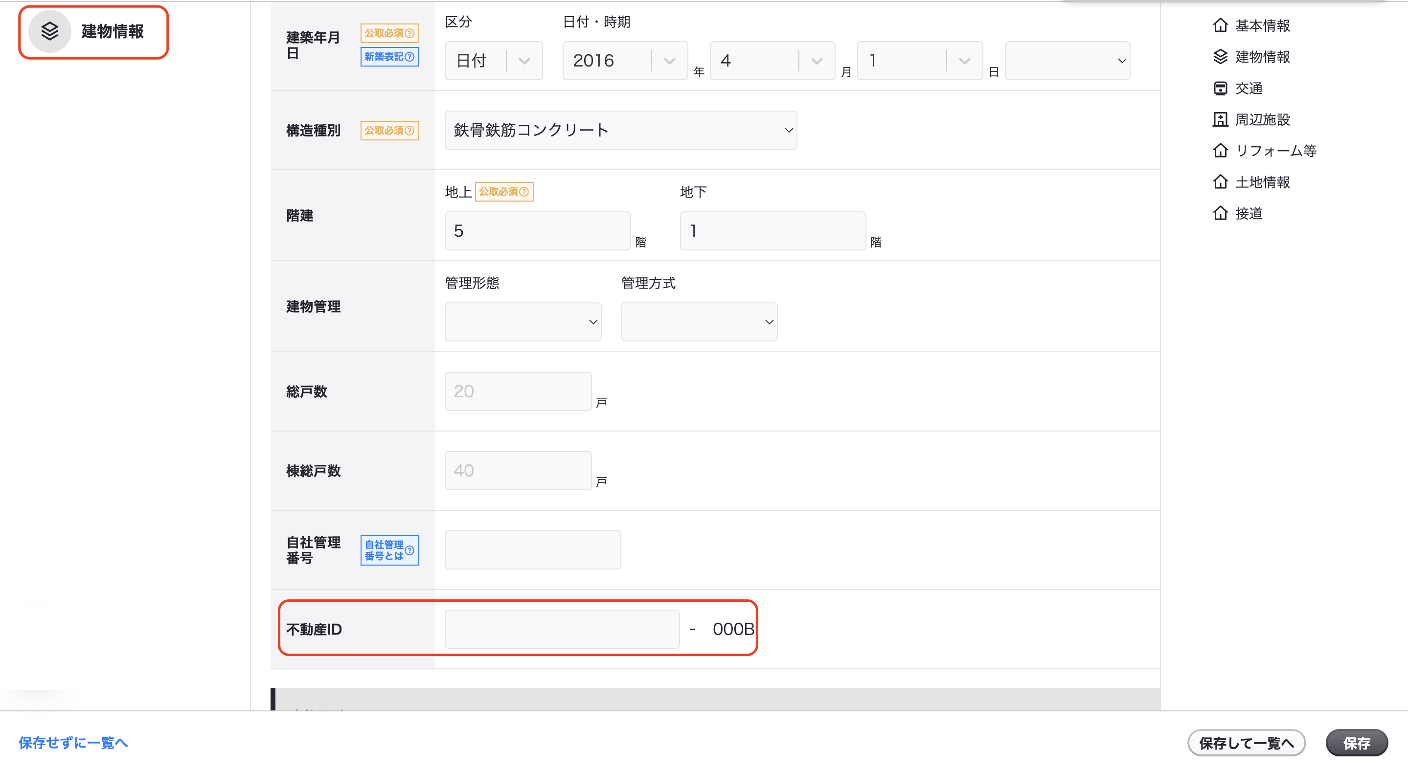Click the 棟総戸数 input field

[518, 471]
